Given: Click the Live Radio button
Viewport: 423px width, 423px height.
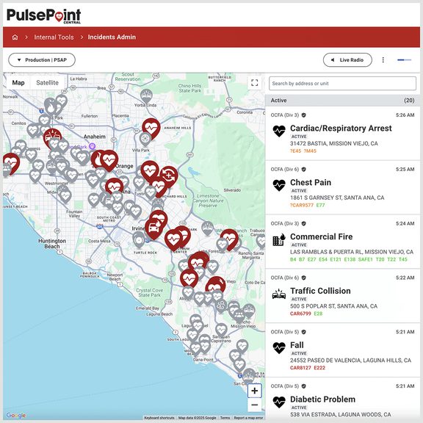Looking at the screenshot, I should (x=347, y=60).
